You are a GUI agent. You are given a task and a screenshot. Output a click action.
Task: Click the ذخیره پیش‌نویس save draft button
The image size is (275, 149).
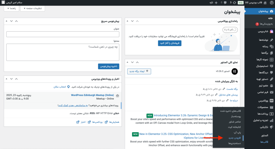coord(108,66)
